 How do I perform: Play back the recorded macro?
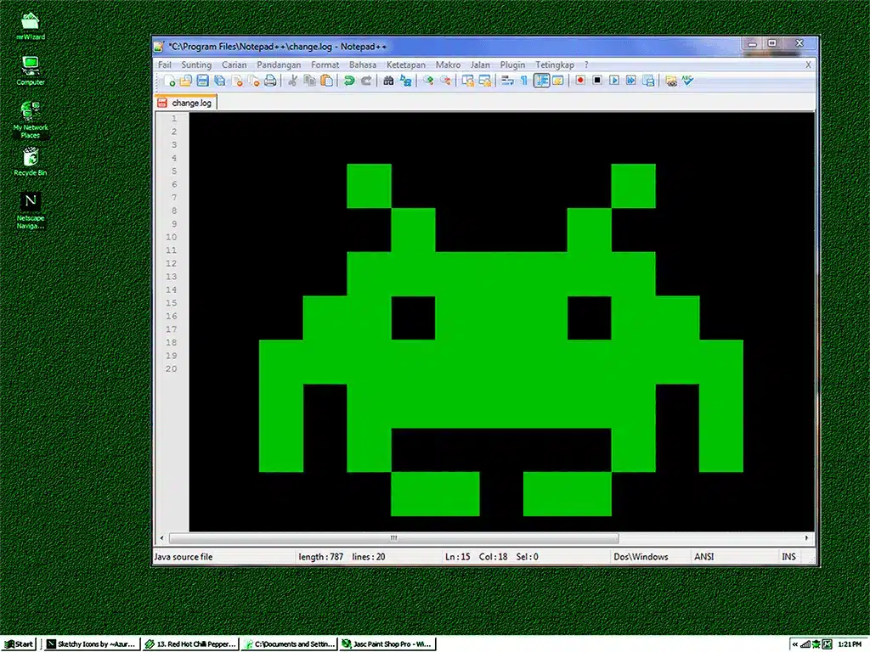pyautogui.click(x=614, y=81)
